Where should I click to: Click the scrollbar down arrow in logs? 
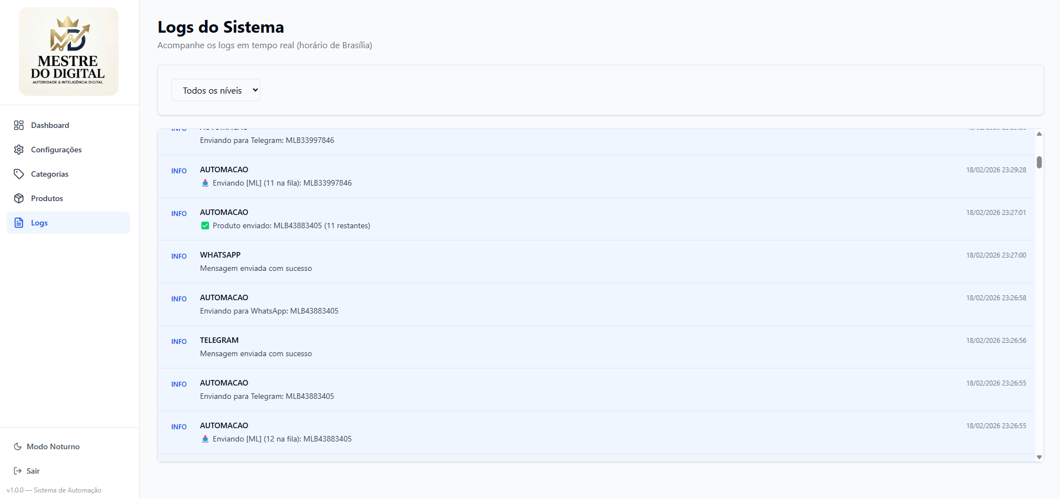coord(1039,457)
